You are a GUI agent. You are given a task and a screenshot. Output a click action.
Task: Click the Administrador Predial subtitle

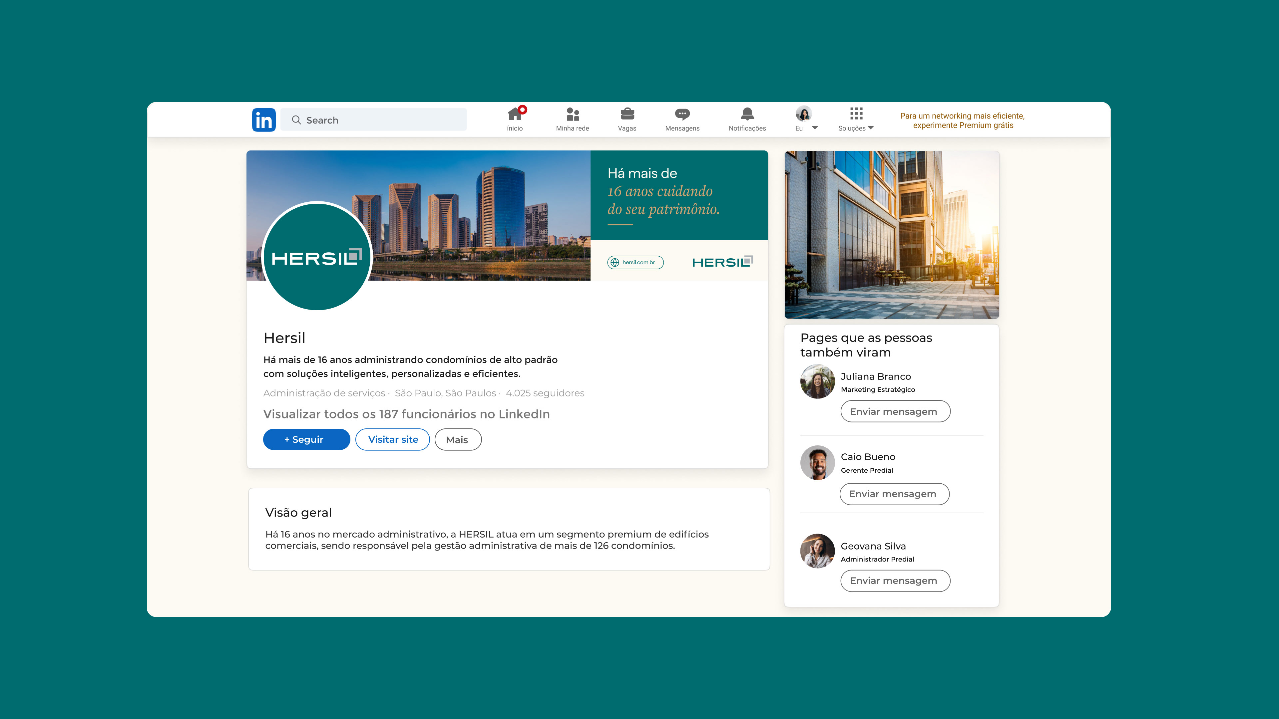click(x=877, y=559)
